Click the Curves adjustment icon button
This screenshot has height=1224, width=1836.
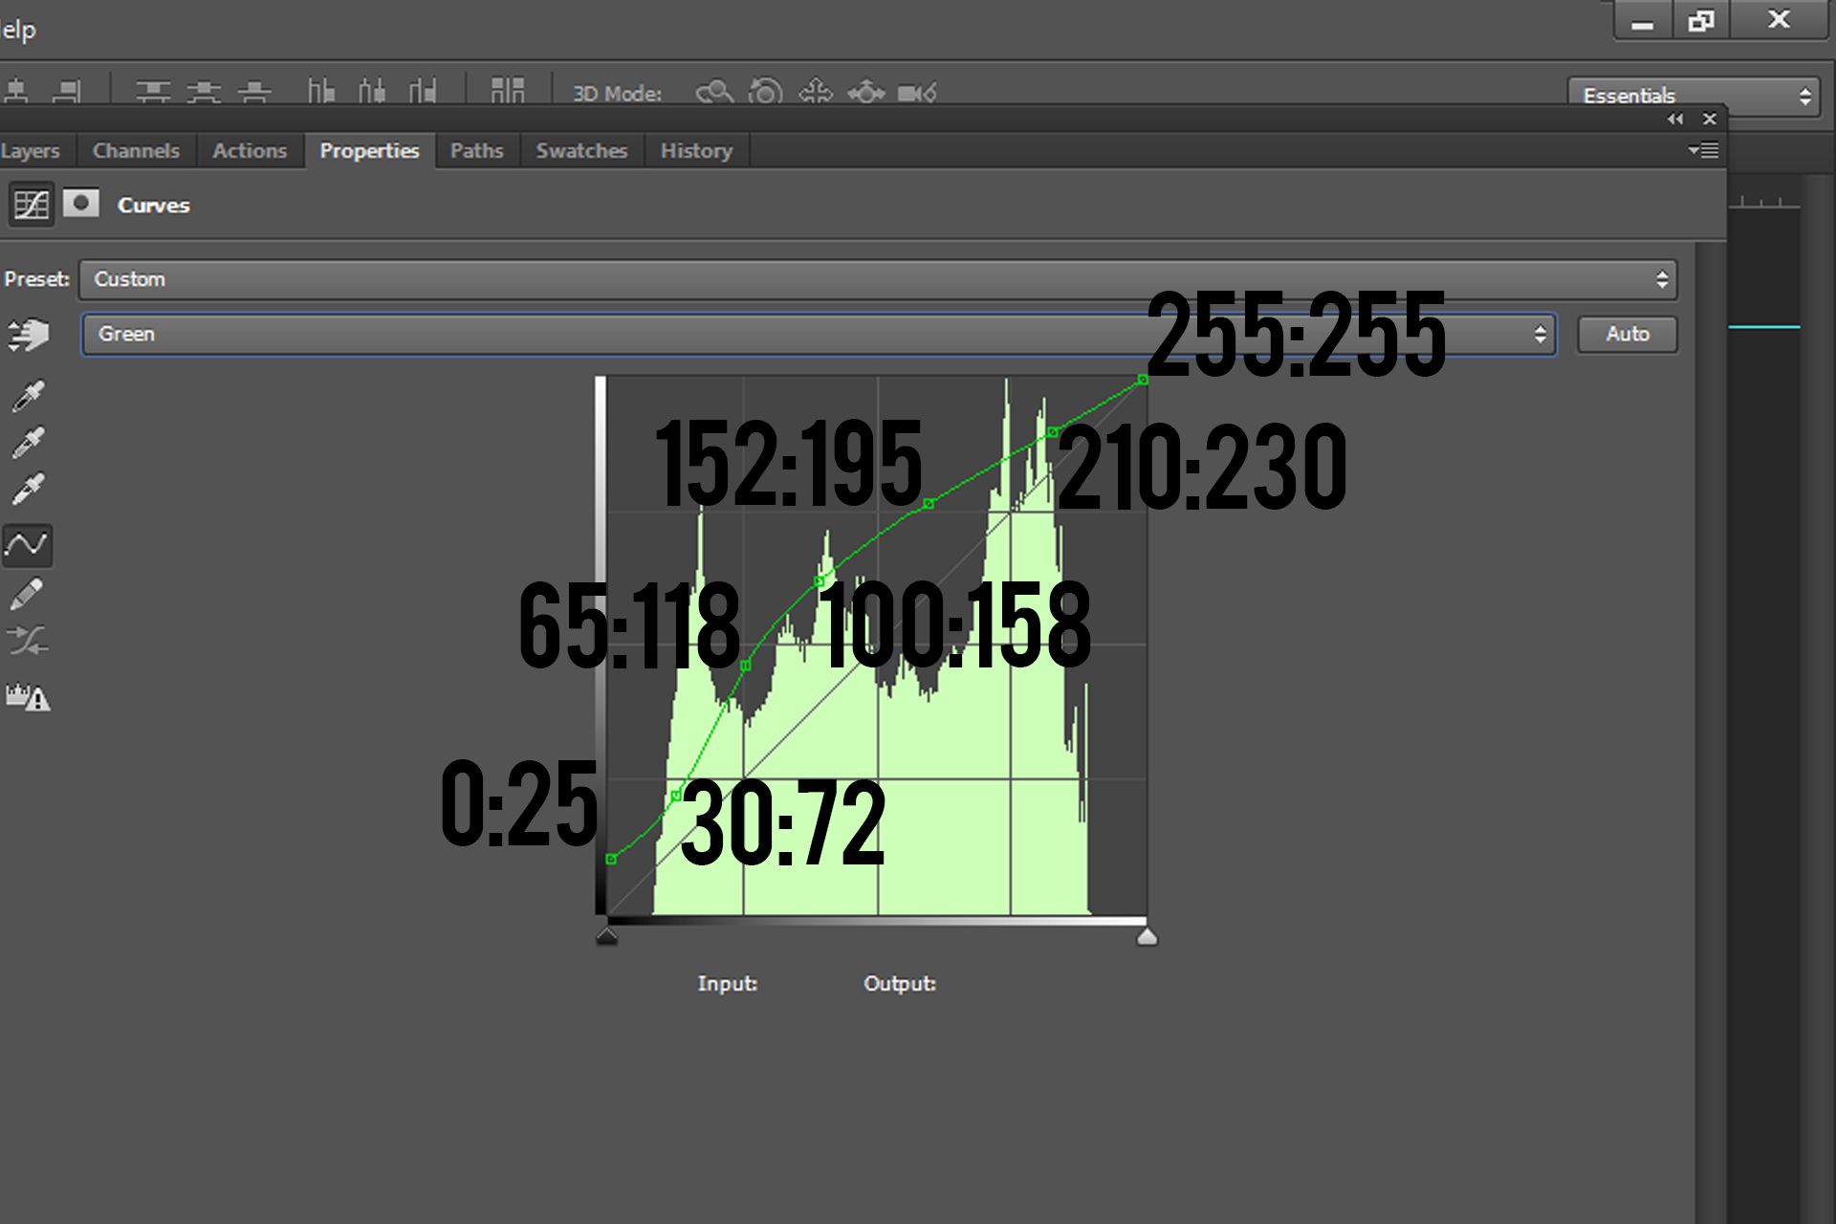click(31, 205)
